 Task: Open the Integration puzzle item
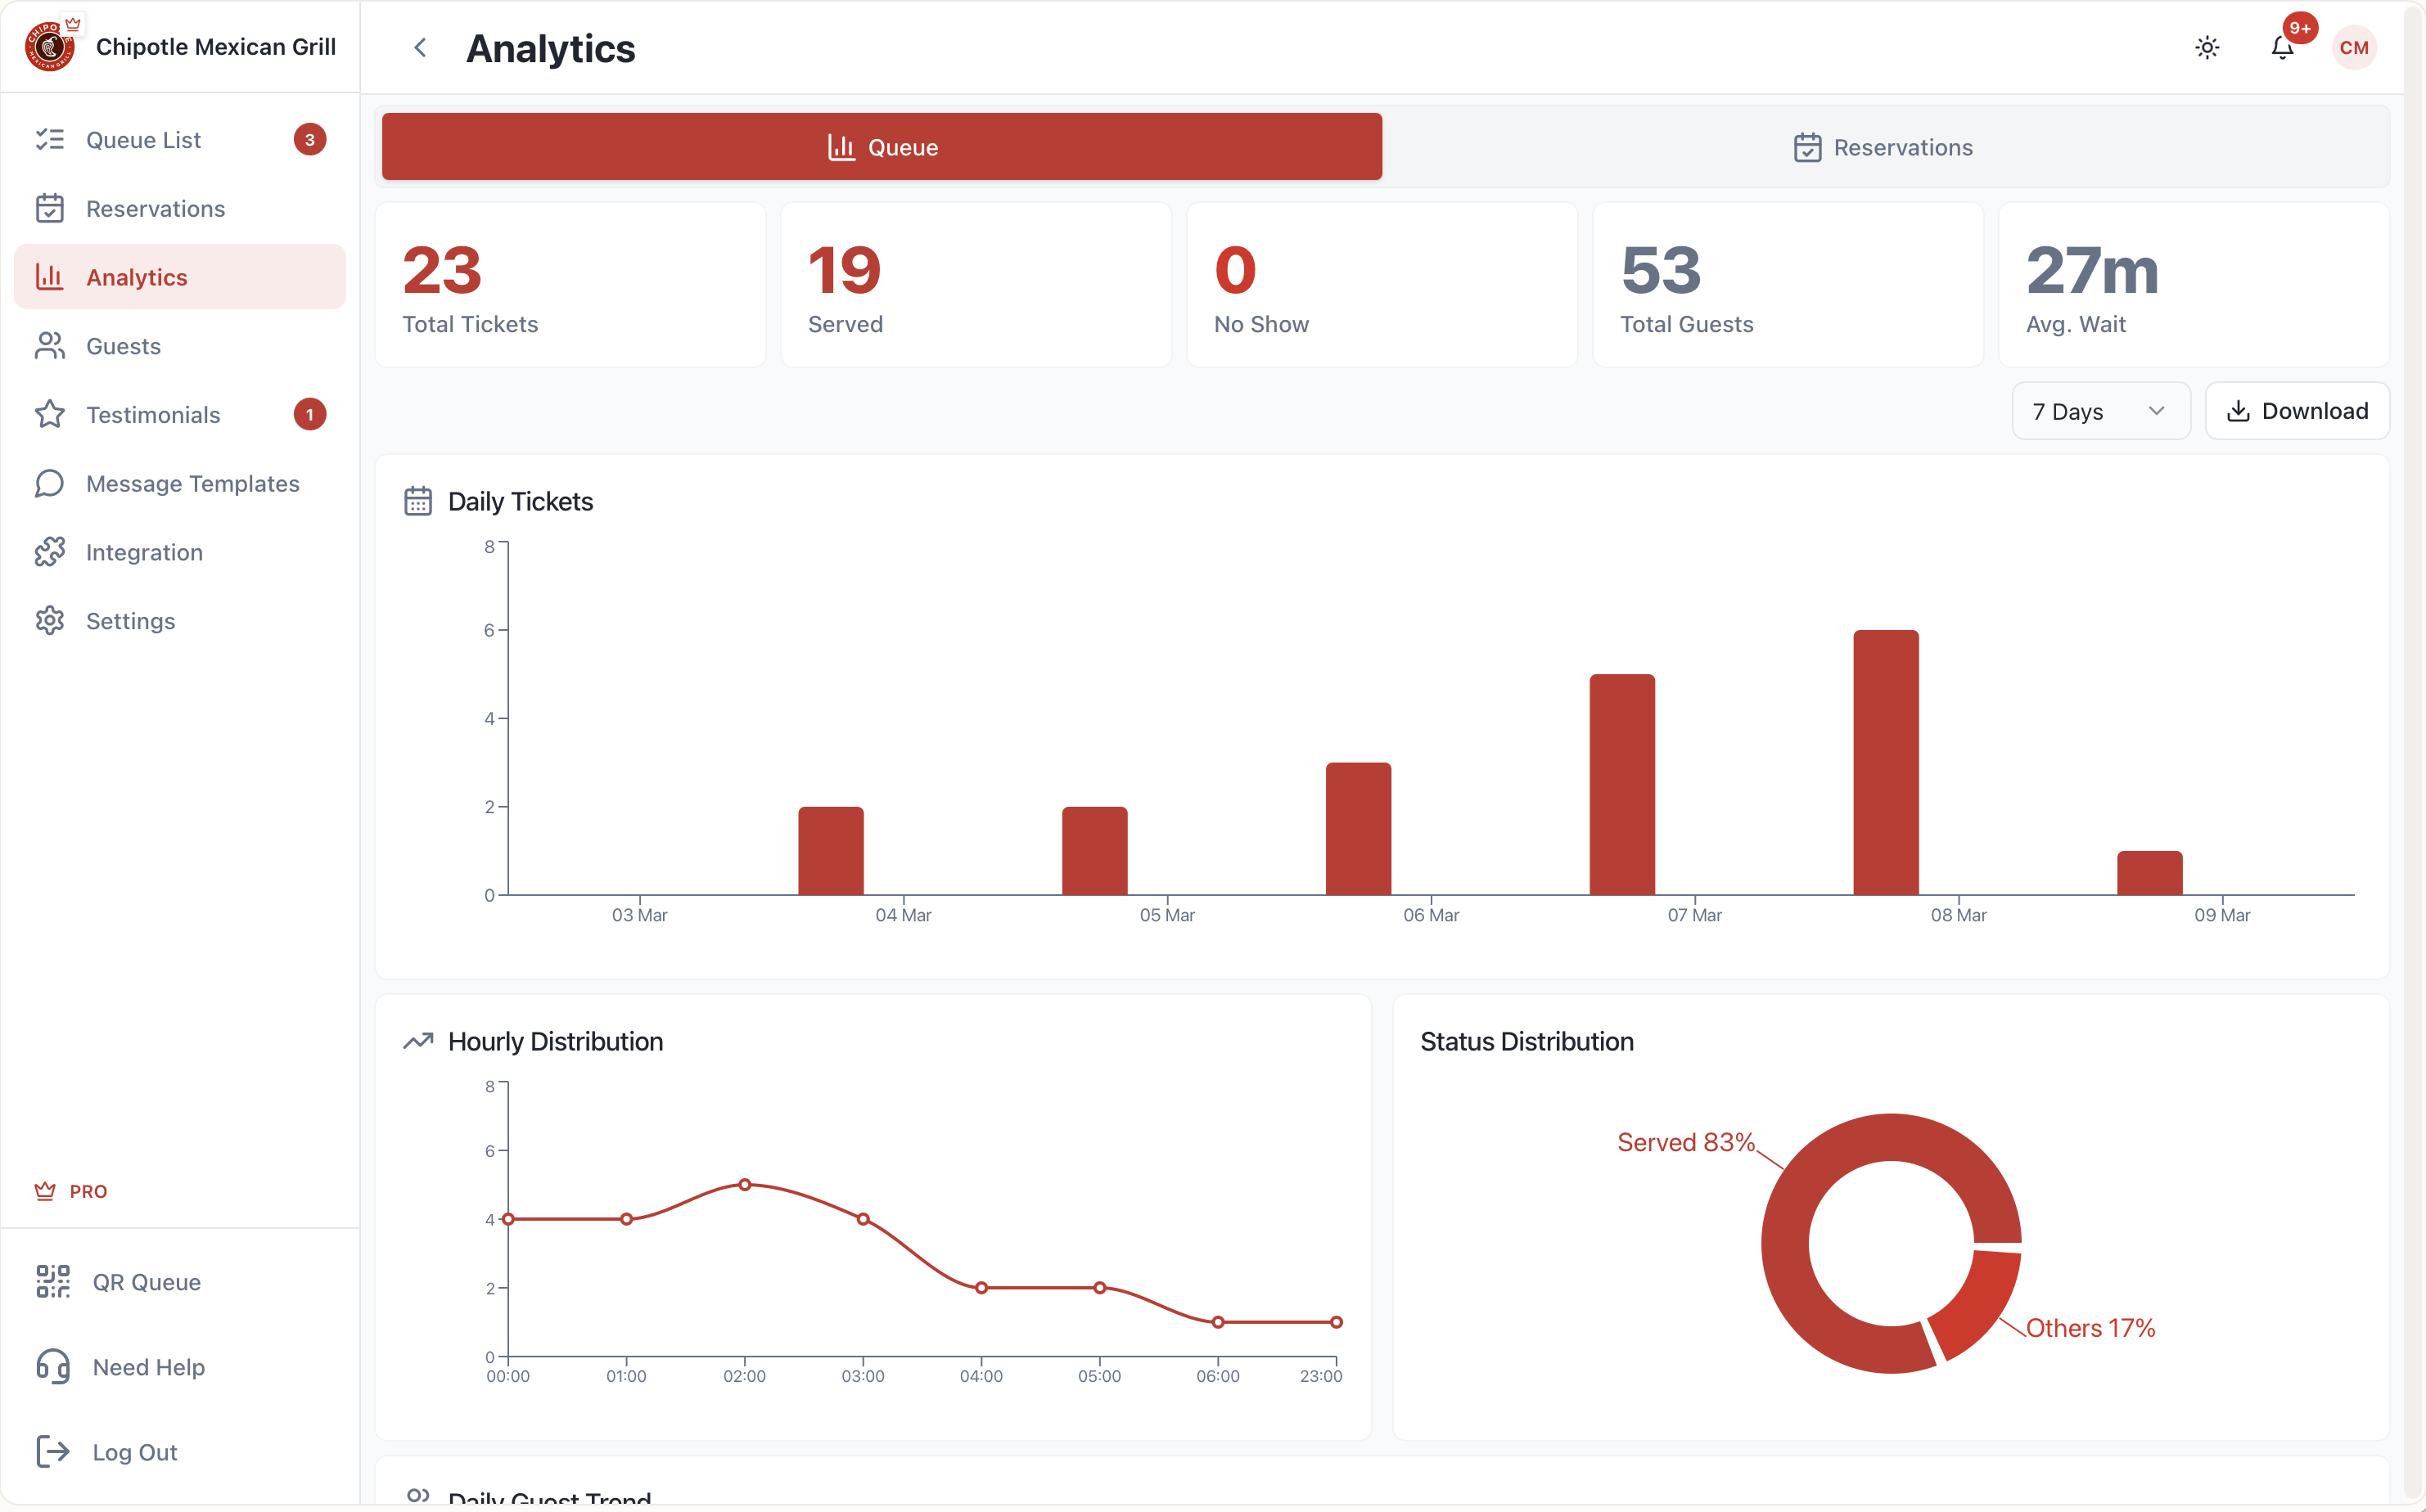tap(144, 553)
